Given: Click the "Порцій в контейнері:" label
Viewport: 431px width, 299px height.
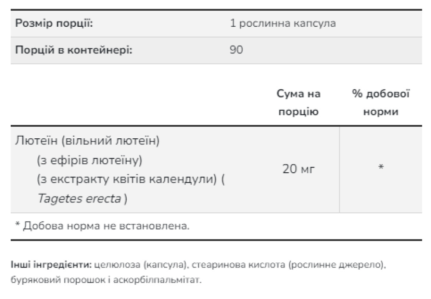Looking at the screenshot, I should (73, 50).
